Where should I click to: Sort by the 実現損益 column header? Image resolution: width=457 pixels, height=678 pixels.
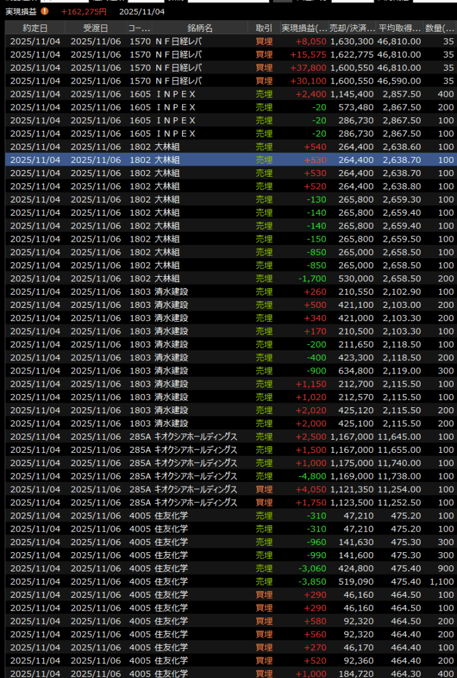tap(304, 28)
